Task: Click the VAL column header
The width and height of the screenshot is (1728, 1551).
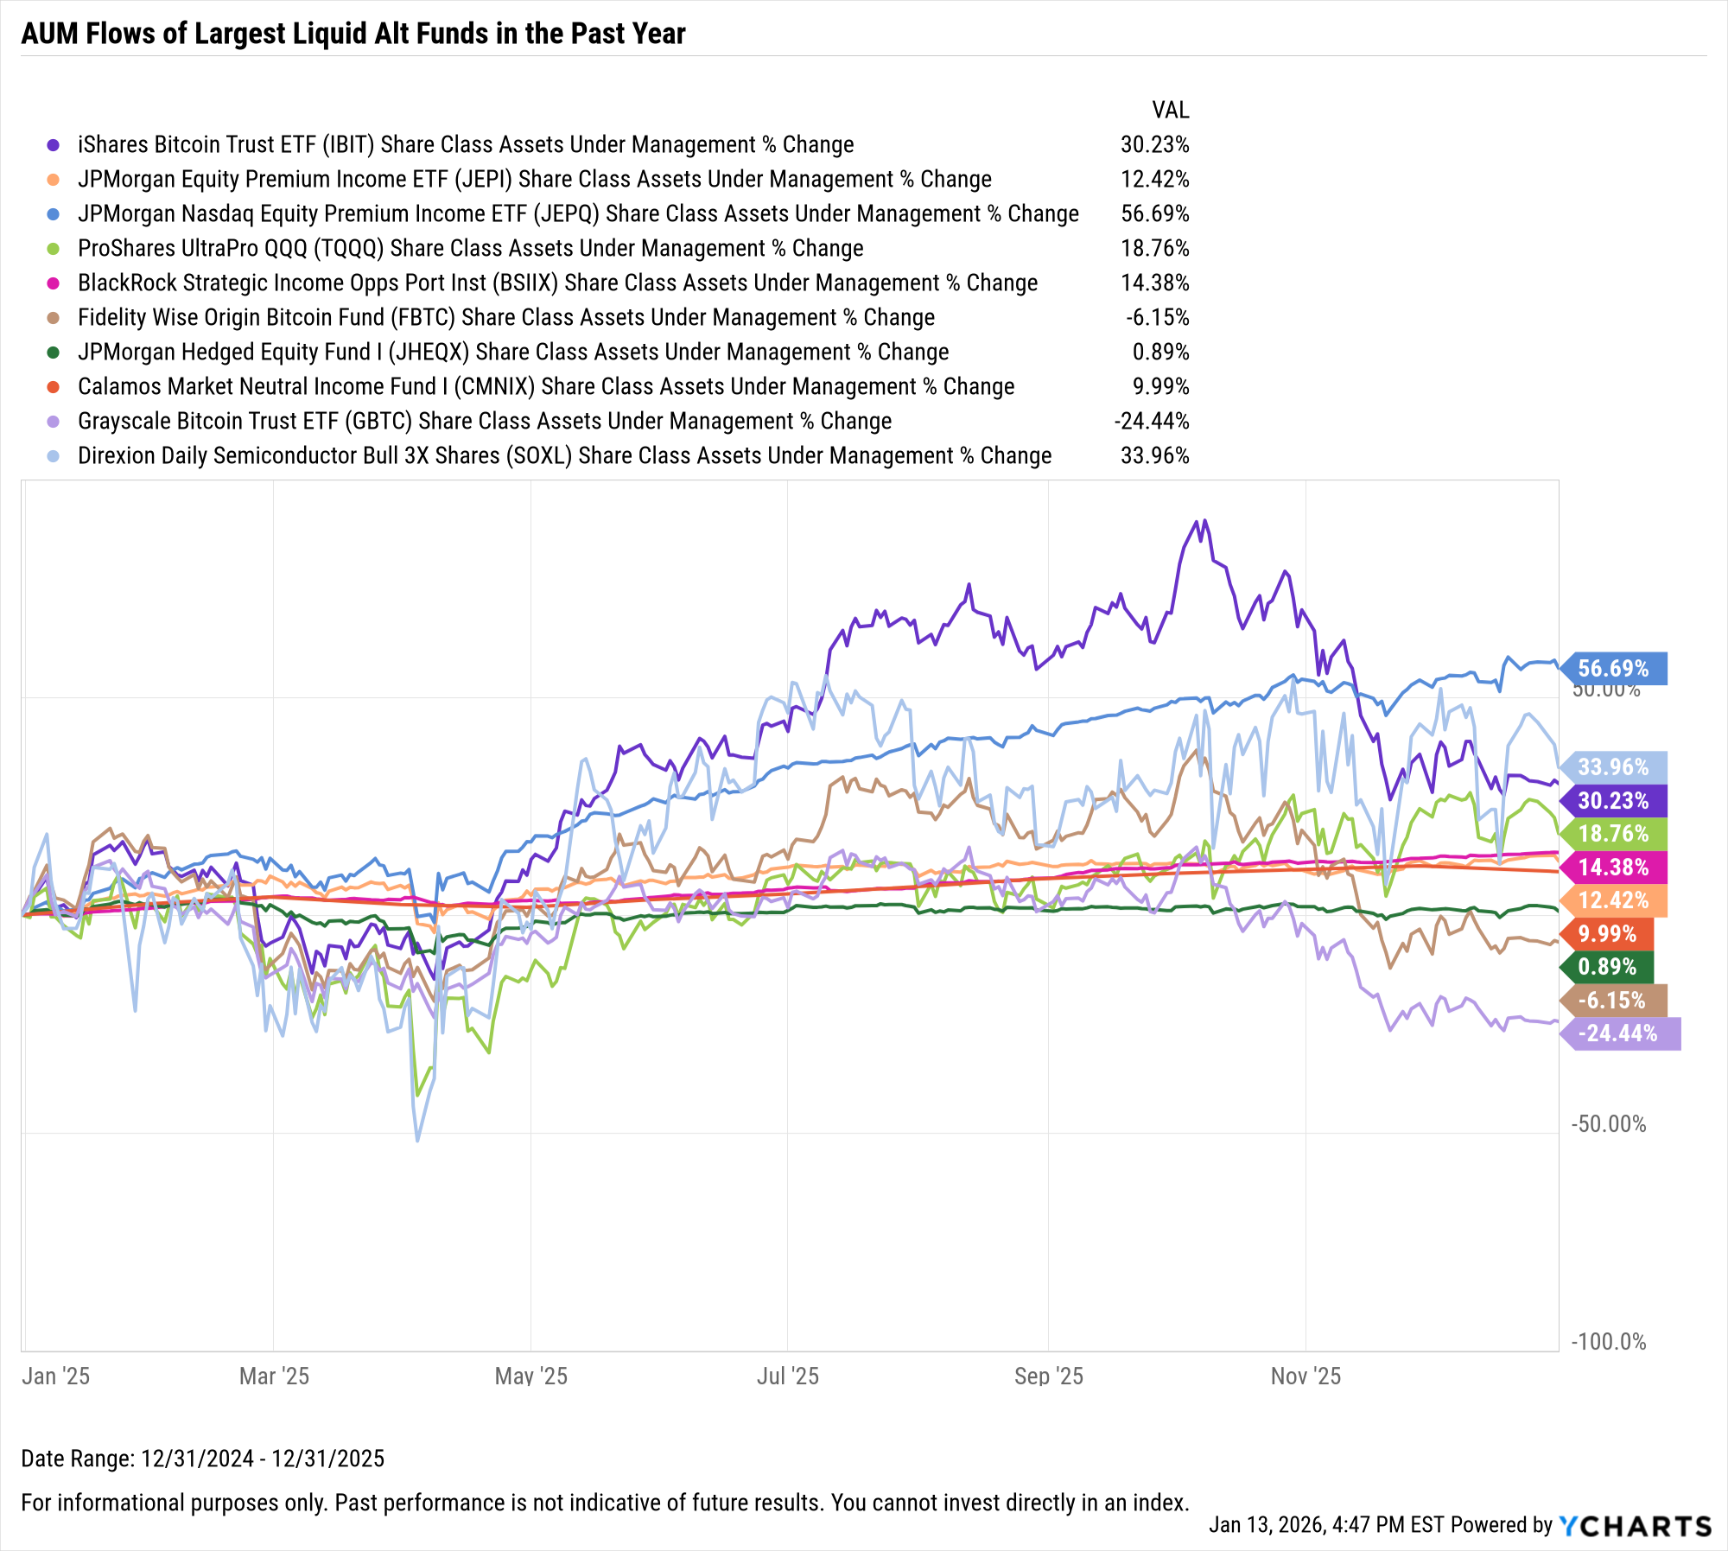Action: point(1170,111)
